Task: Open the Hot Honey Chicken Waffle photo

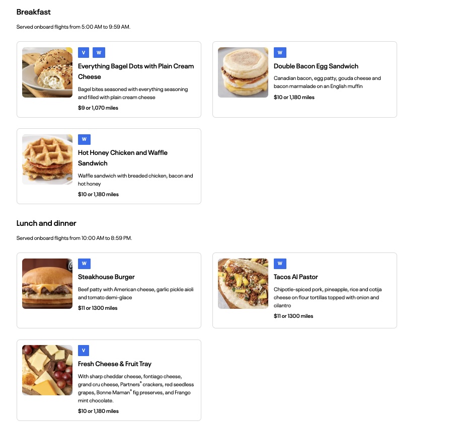Action: pos(47,159)
